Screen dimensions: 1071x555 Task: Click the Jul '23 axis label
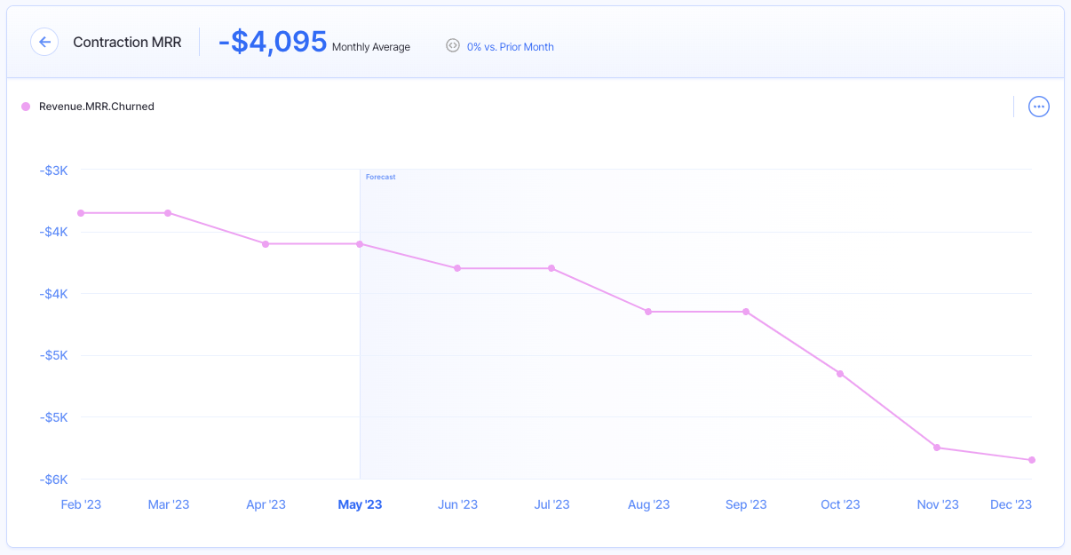551,503
